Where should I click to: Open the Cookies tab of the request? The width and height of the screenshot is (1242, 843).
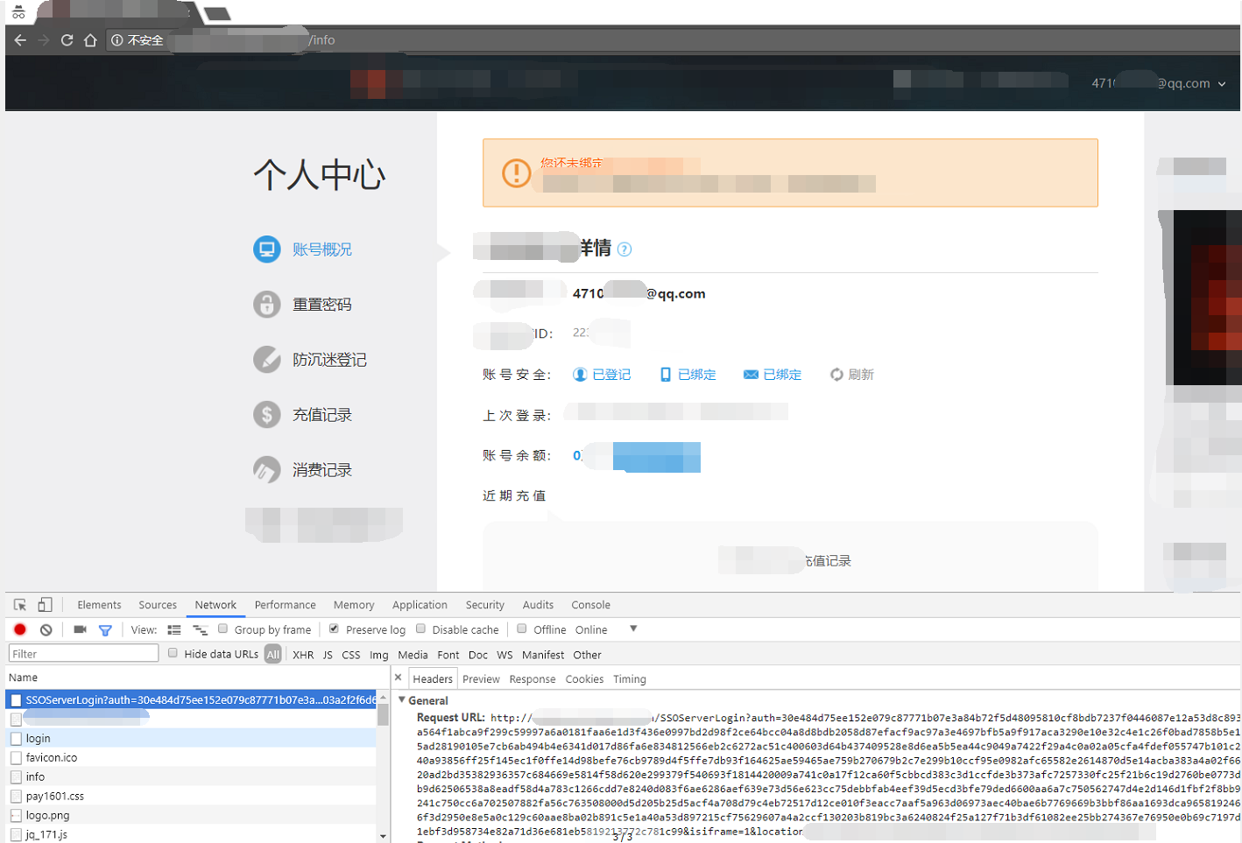click(584, 679)
